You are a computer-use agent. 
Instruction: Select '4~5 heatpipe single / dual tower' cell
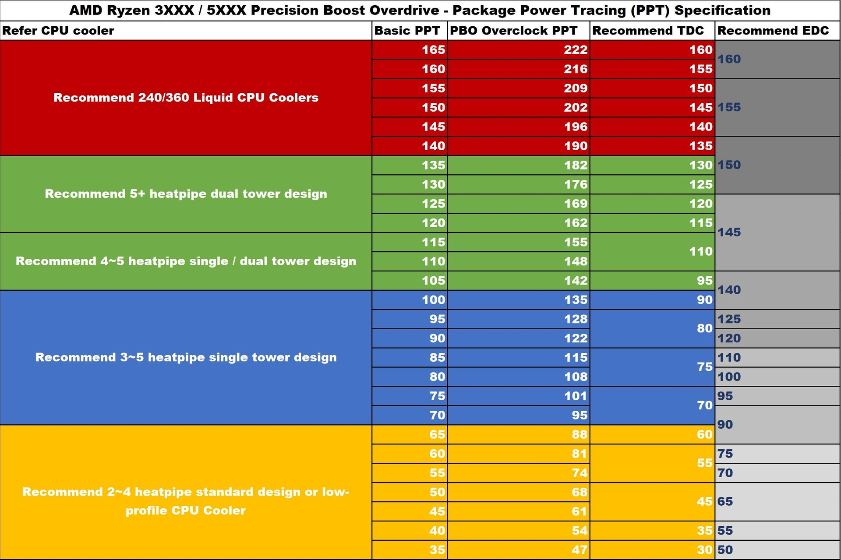coord(186,261)
